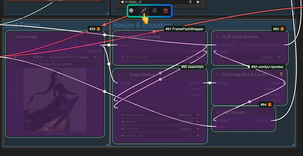Toggle collapse dot on VAE Encode node

click(x=218, y=112)
